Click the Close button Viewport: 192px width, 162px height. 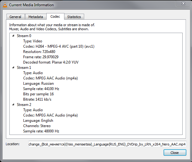click(175, 153)
